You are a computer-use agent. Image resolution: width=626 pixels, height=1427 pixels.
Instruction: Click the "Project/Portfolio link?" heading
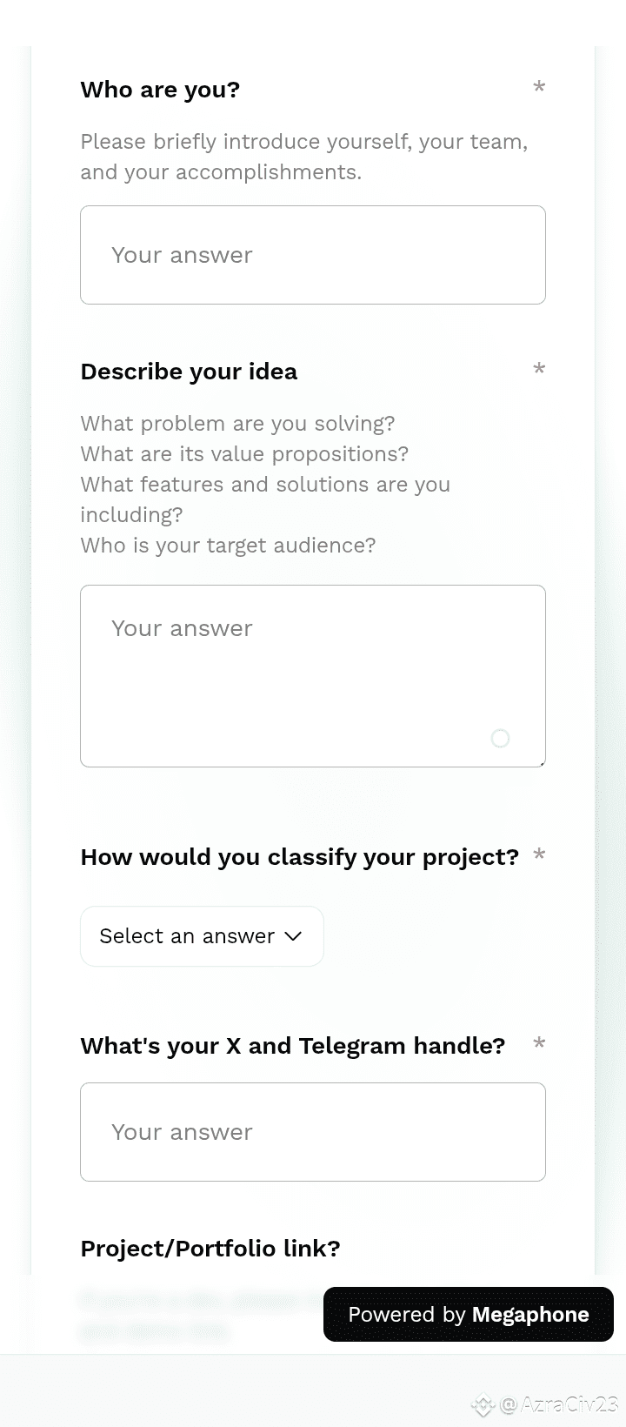210,1249
